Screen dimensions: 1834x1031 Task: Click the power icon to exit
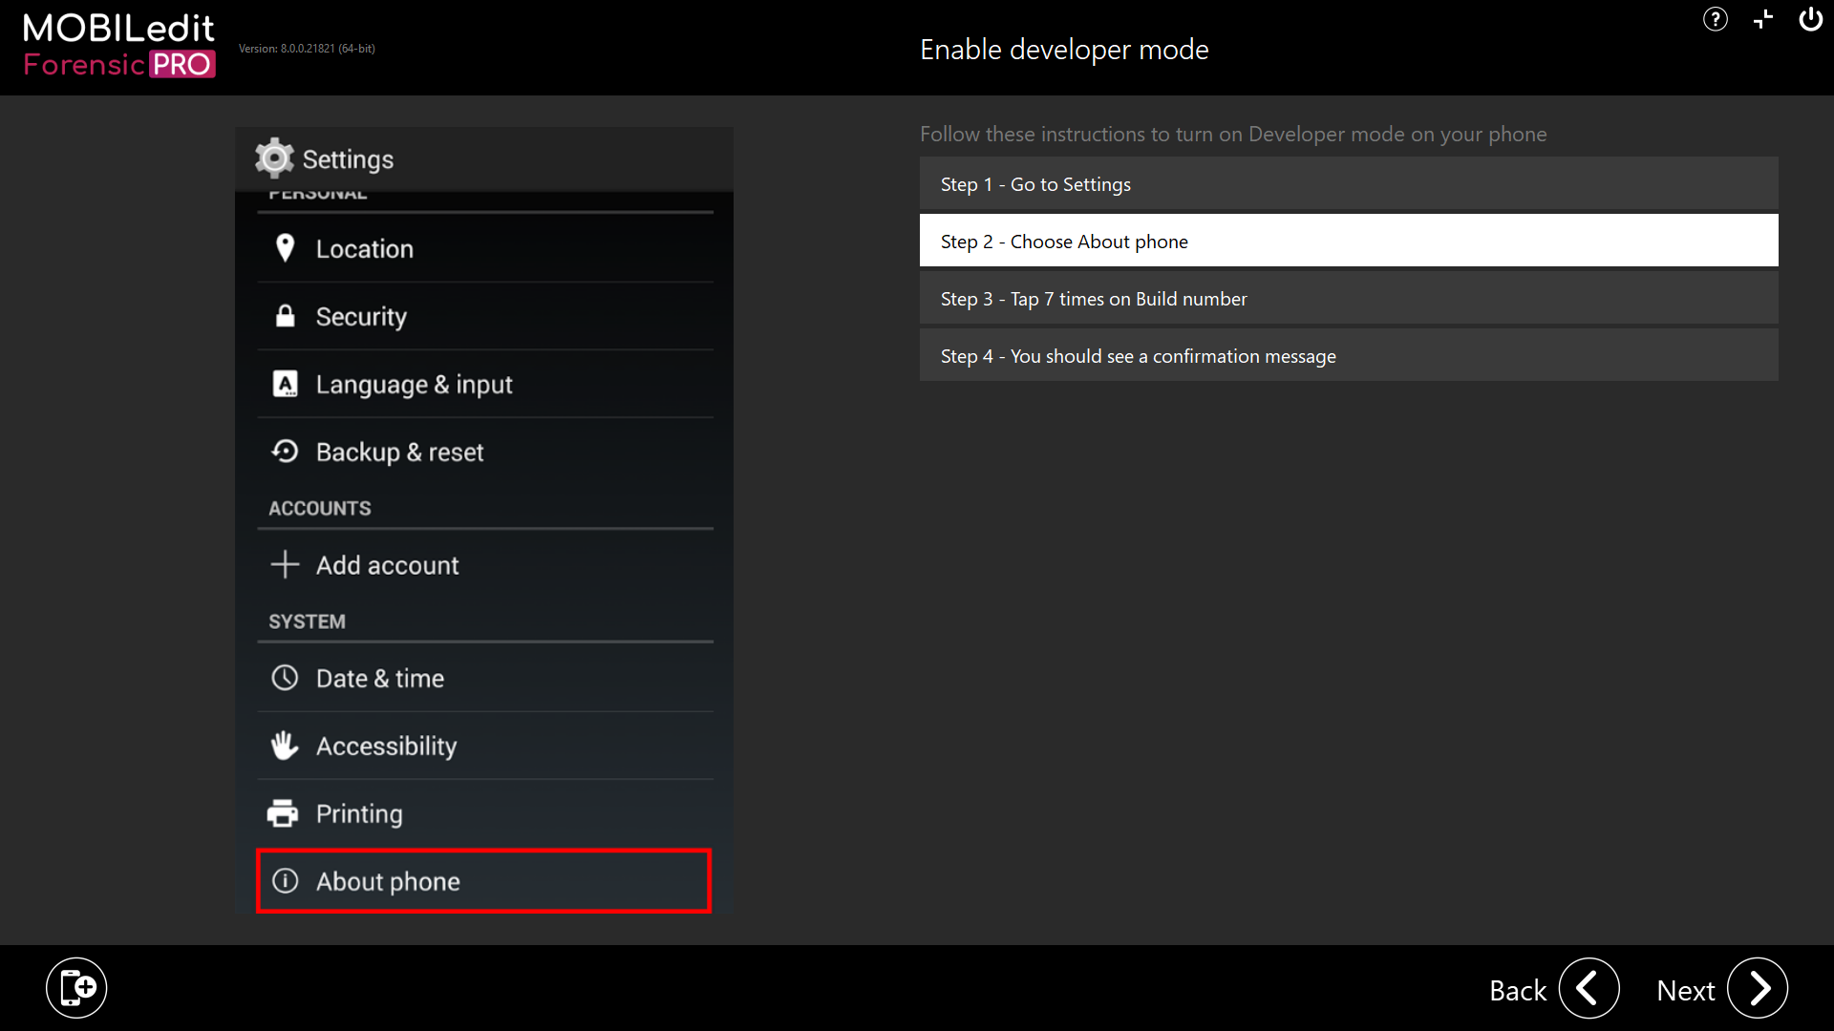[1810, 19]
